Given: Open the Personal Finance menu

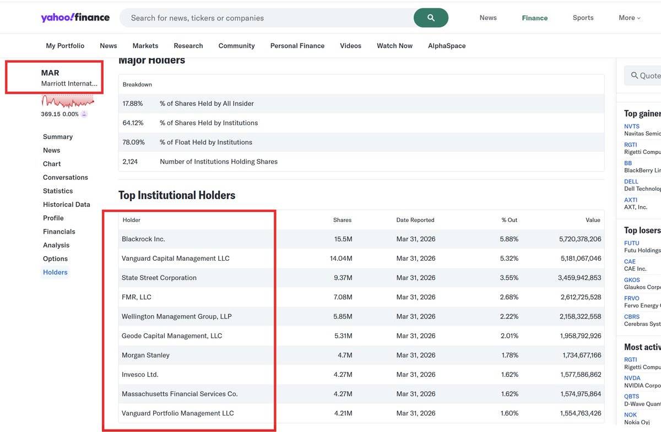Looking at the screenshot, I should tap(297, 46).
